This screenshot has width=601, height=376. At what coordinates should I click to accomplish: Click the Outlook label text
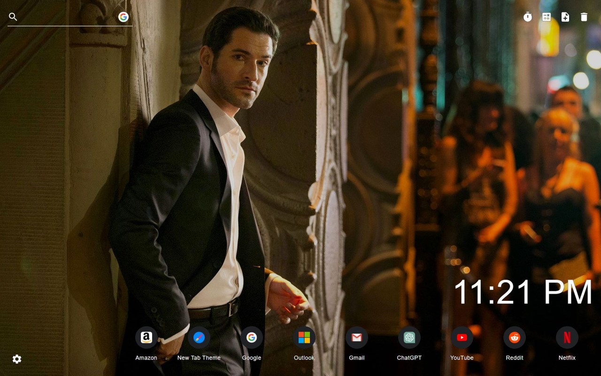coord(304,358)
